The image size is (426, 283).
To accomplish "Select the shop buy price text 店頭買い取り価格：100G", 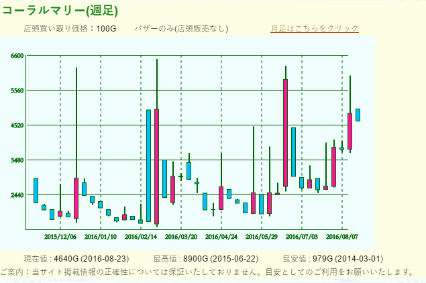I will [70, 29].
